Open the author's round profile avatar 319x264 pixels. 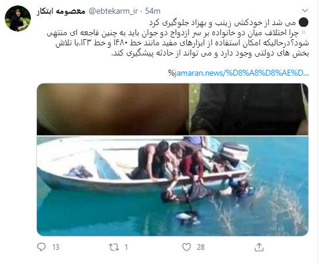[18, 18]
